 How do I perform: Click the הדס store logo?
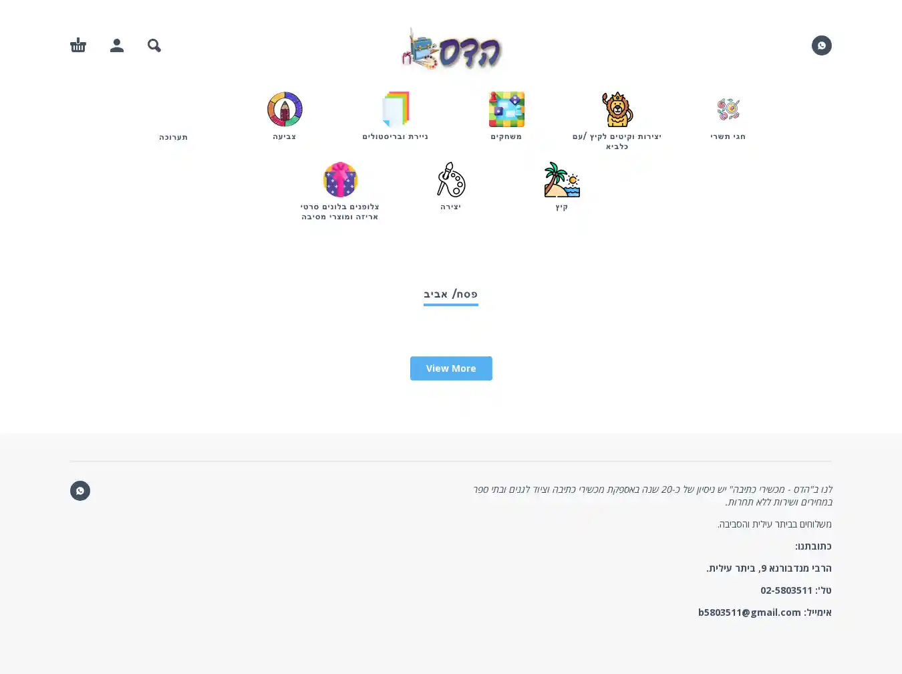click(x=452, y=49)
